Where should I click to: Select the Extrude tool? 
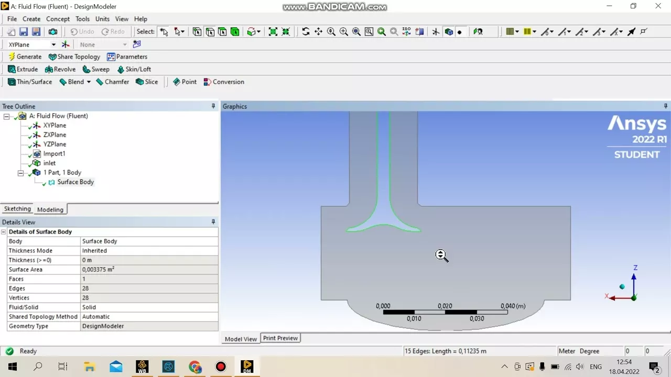click(23, 69)
